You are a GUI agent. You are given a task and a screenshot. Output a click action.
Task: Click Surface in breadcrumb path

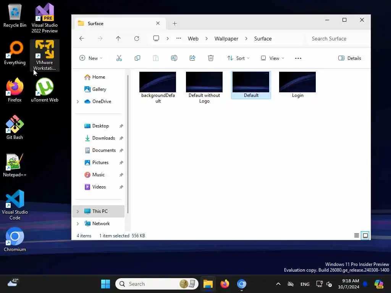click(263, 39)
